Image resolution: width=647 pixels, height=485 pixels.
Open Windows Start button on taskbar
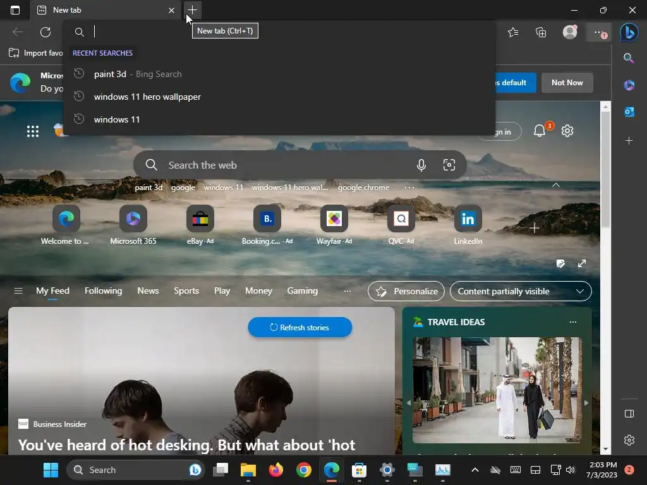pos(51,470)
